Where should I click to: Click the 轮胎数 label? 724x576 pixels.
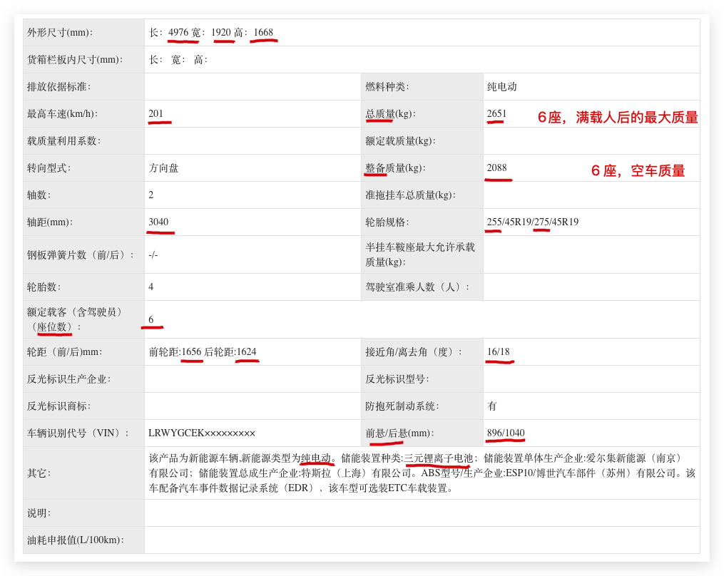pyautogui.click(x=44, y=287)
